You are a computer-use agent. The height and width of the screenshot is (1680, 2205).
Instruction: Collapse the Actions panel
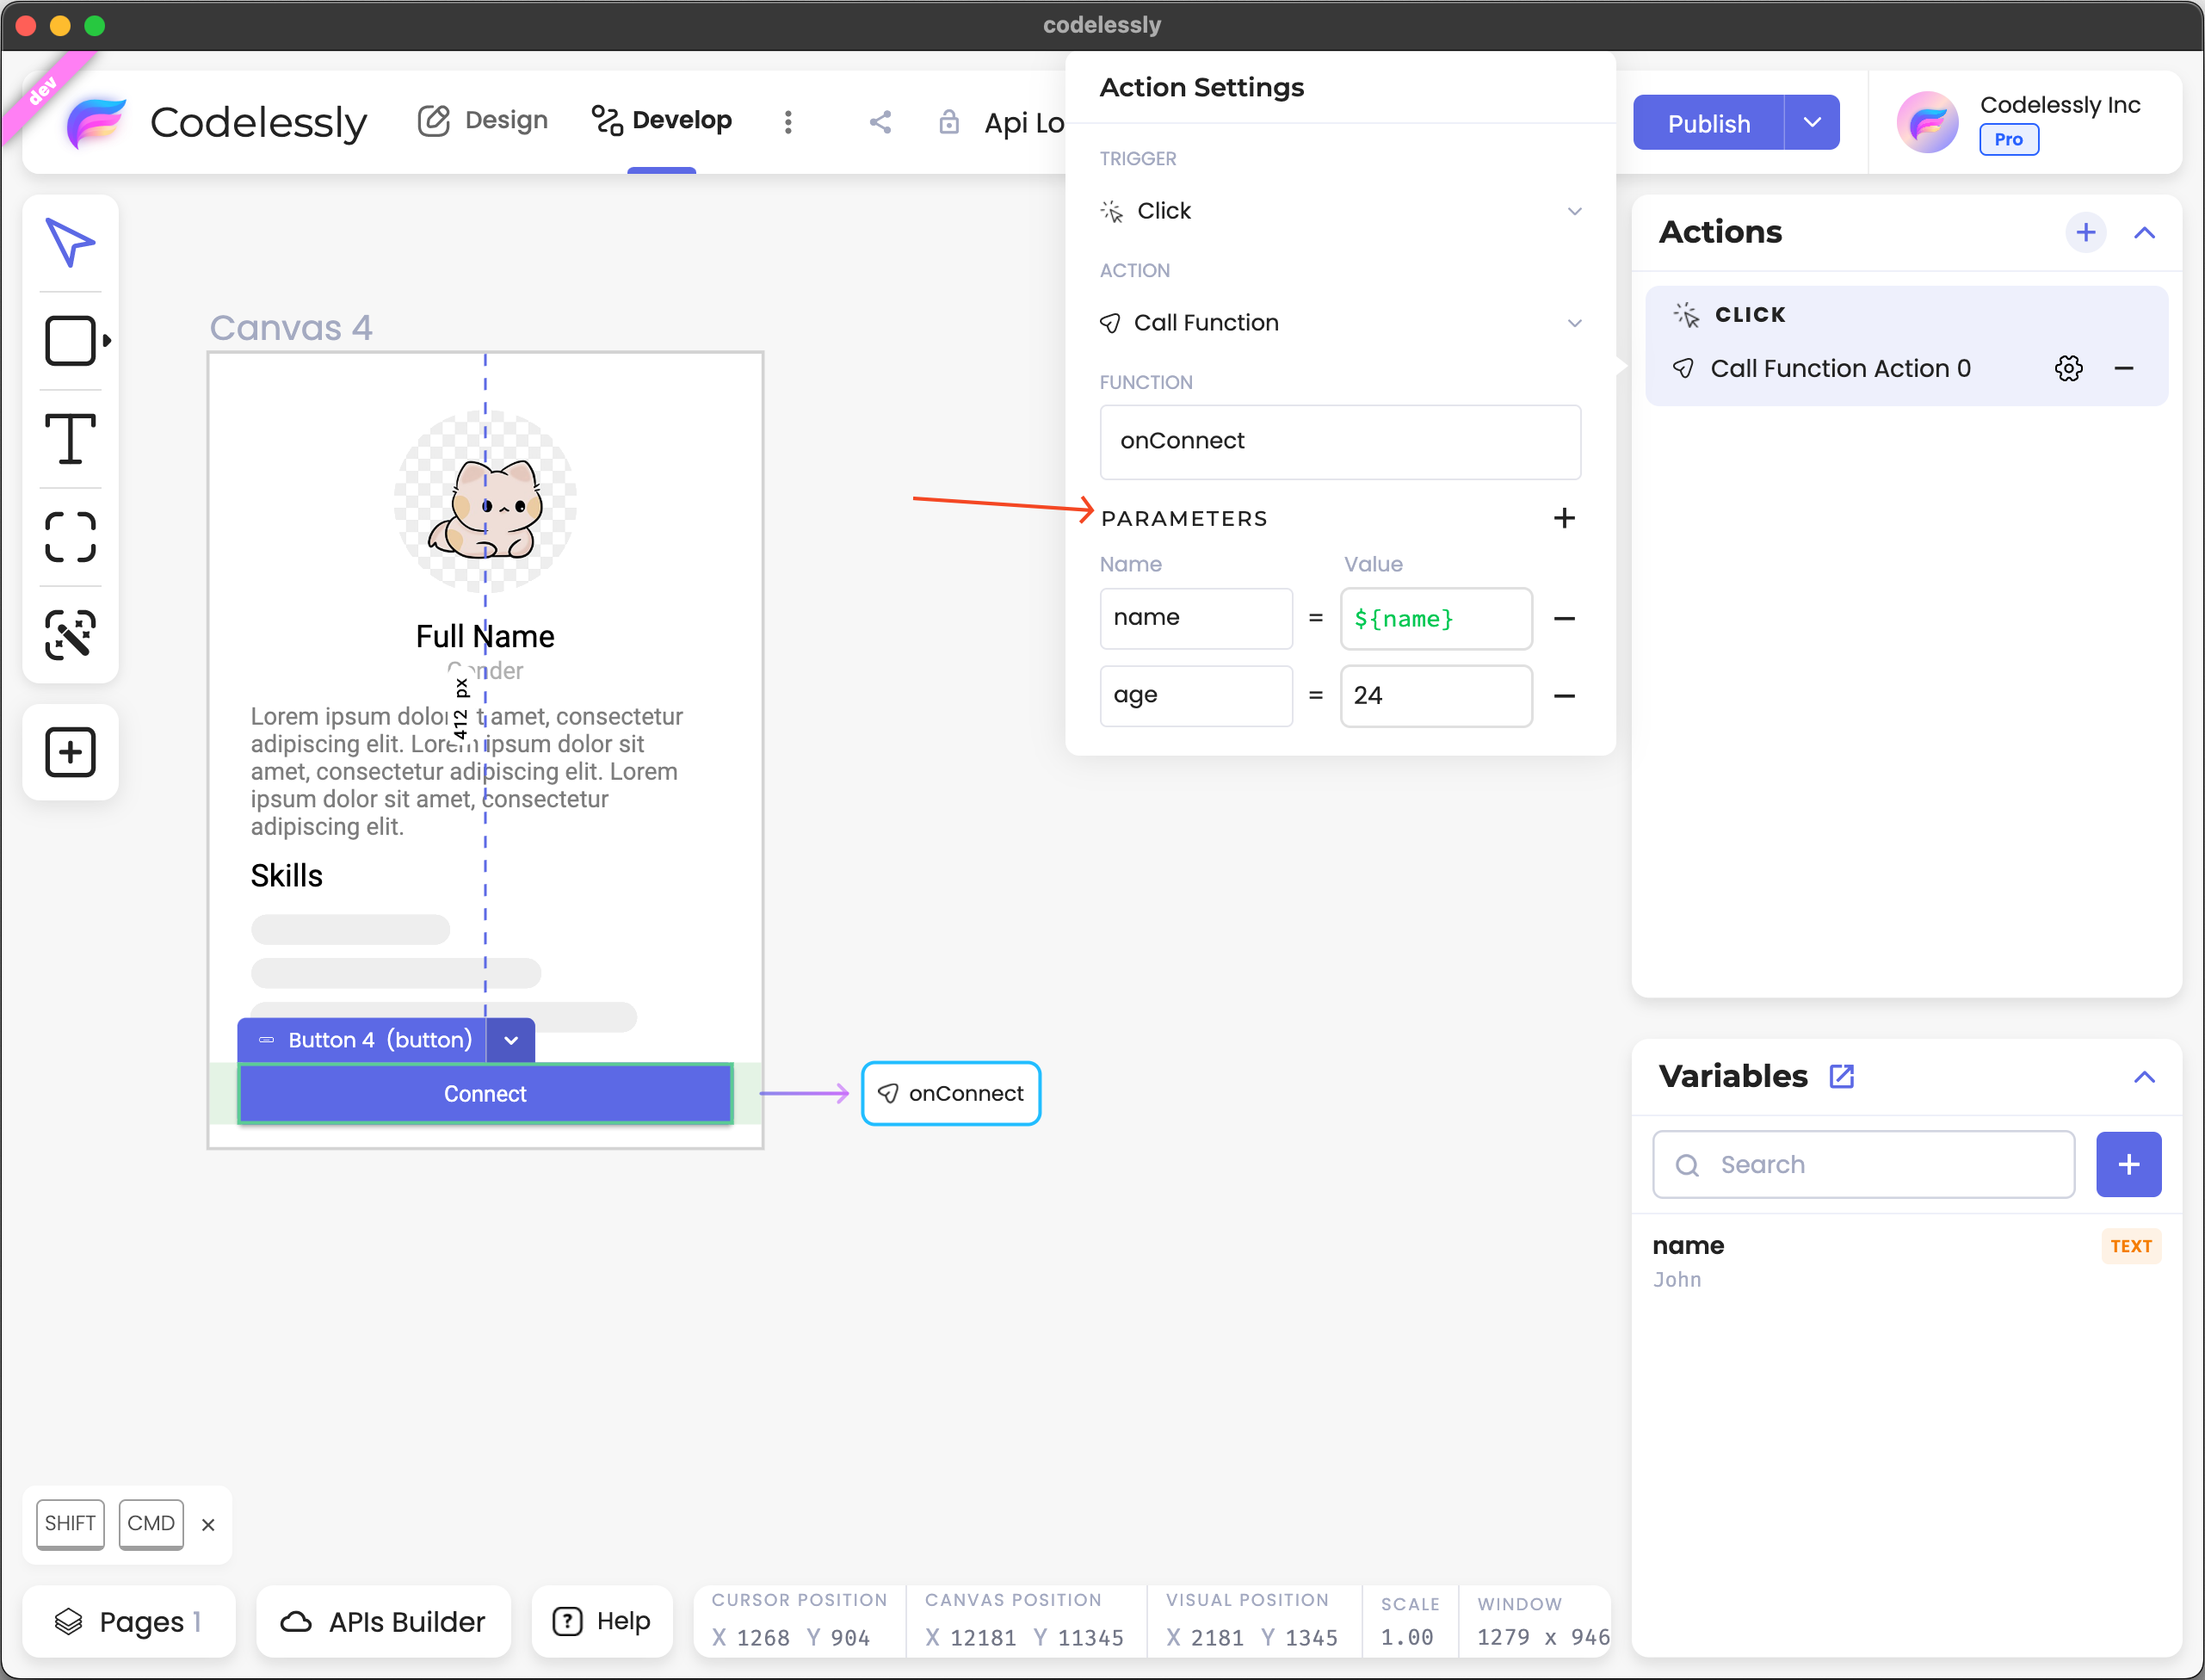point(2143,233)
